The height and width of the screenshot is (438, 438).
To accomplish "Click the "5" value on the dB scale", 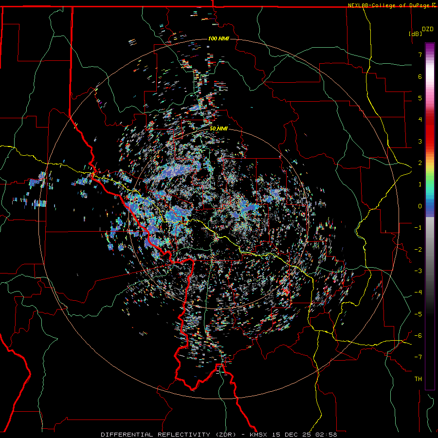I will click(420, 98).
